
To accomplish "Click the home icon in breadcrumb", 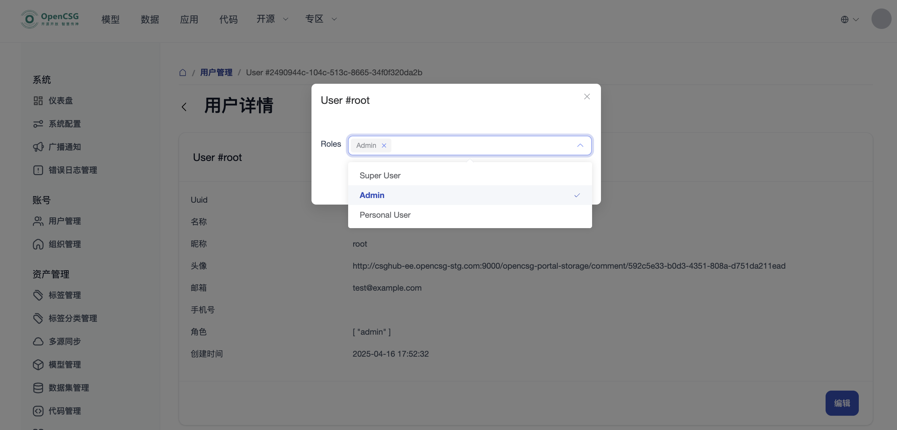I will click(x=183, y=73).
